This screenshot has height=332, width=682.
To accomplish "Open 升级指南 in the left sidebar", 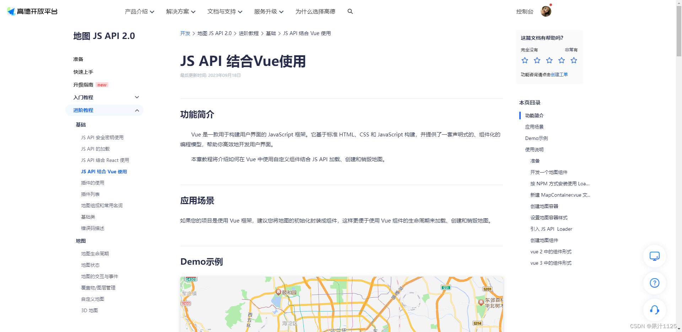I will pos(83,85).
